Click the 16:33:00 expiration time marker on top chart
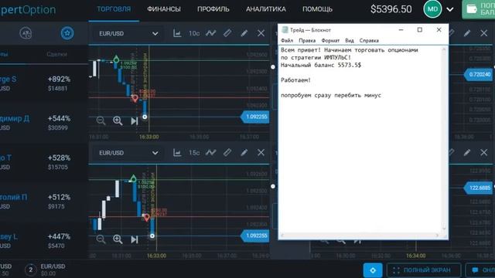 tap(149, 137)
